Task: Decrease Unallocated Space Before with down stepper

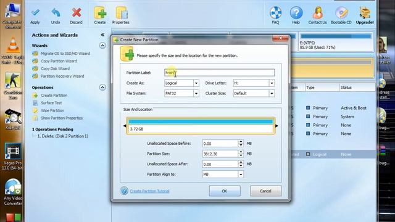Action: (241, 146)
